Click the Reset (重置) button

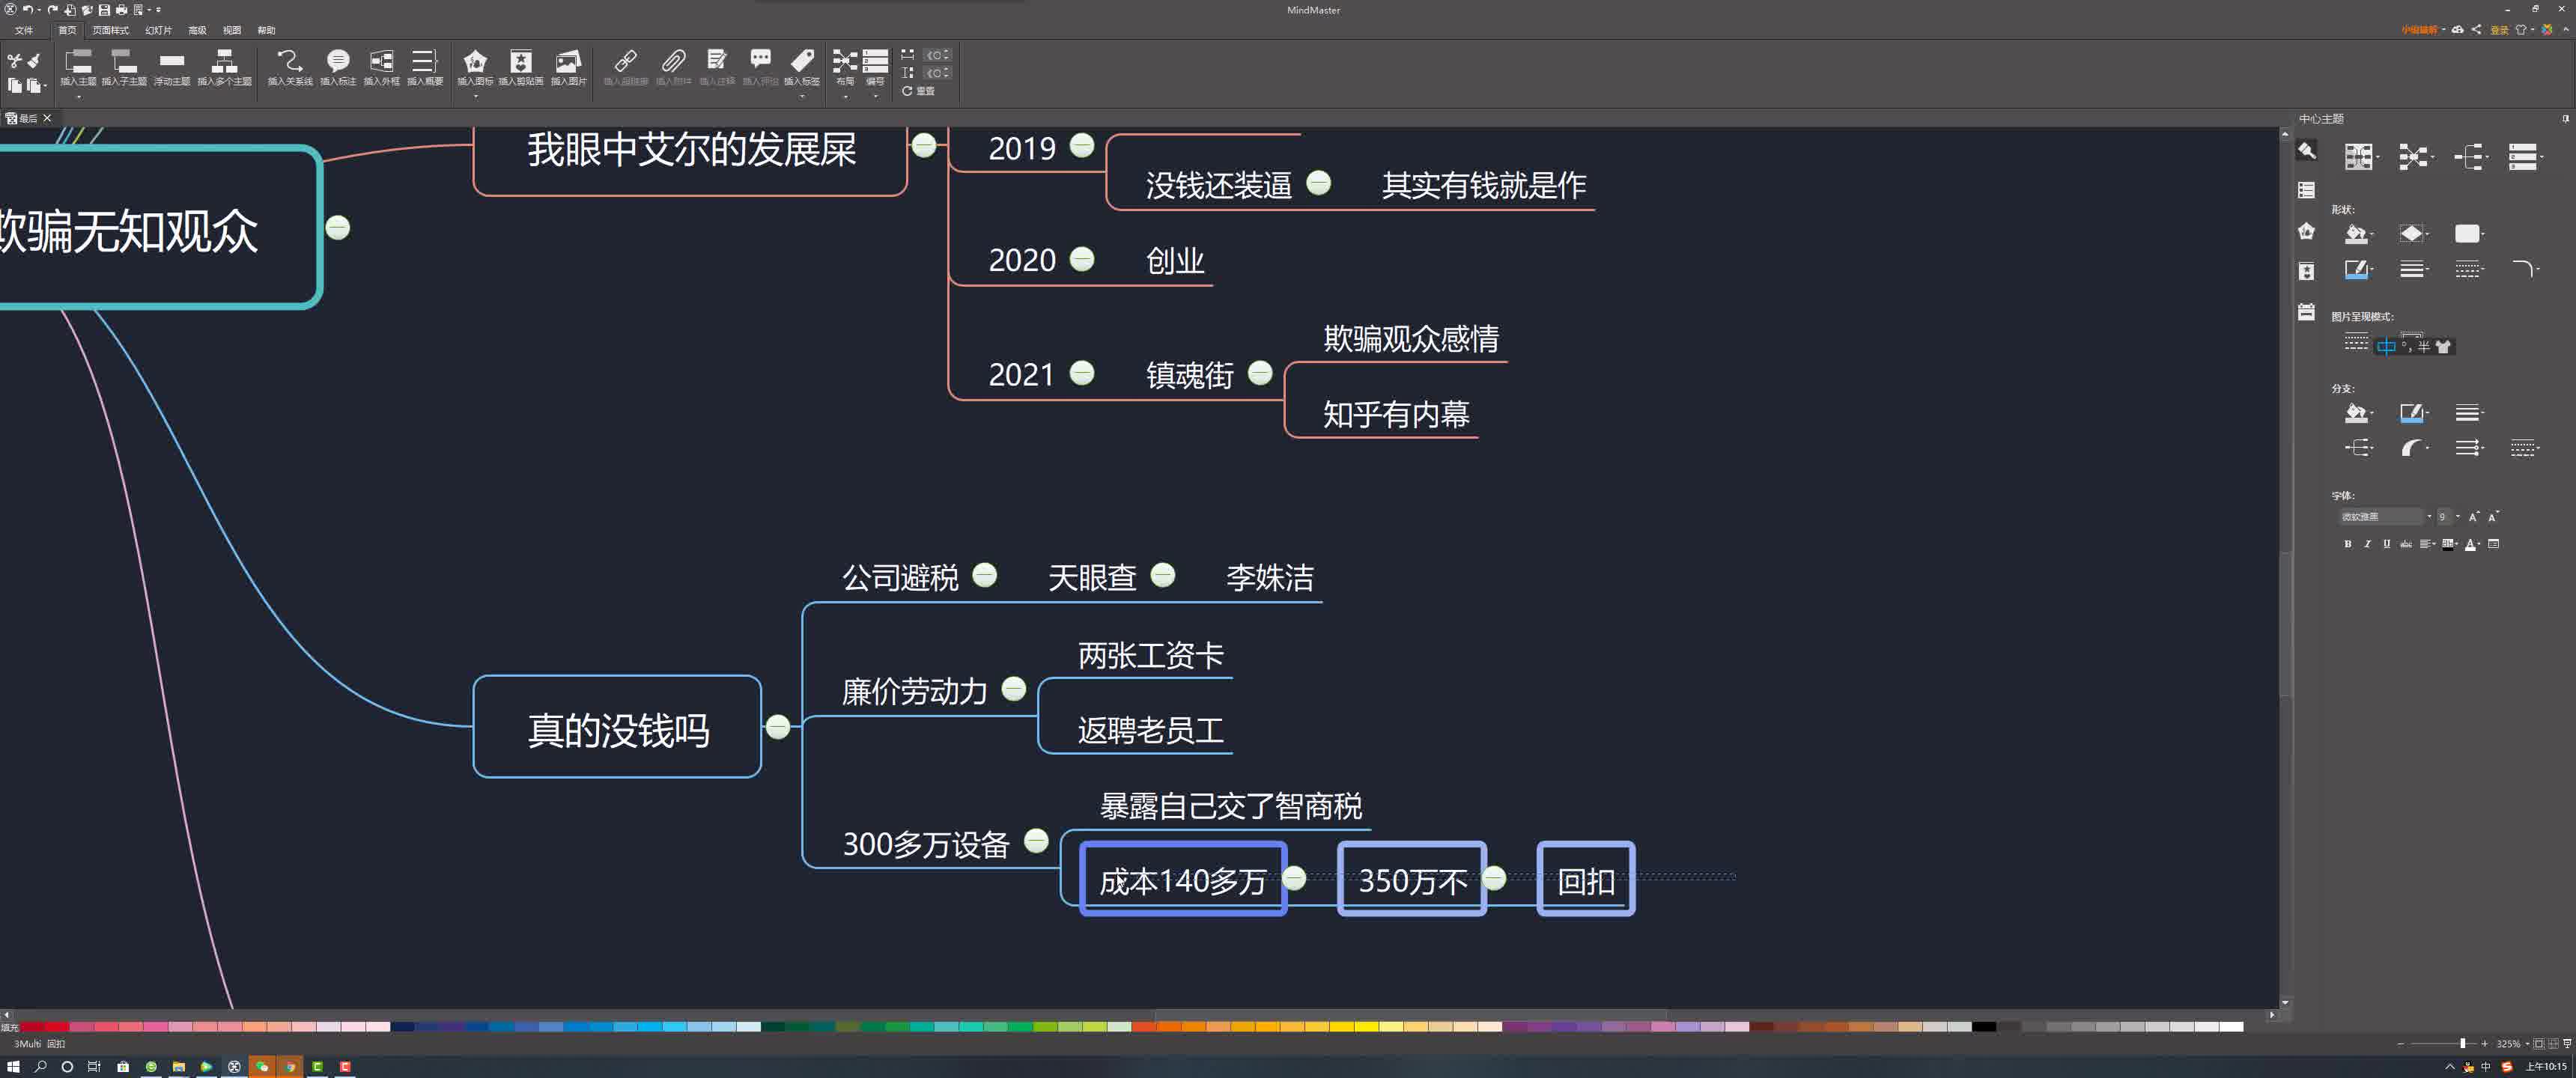(918, 91)
